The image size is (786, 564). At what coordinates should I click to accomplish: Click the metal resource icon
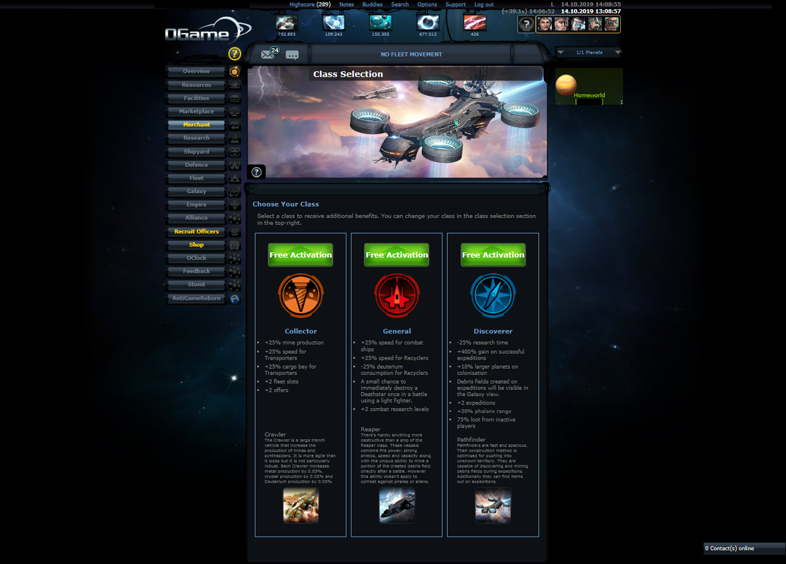(286, 23)
